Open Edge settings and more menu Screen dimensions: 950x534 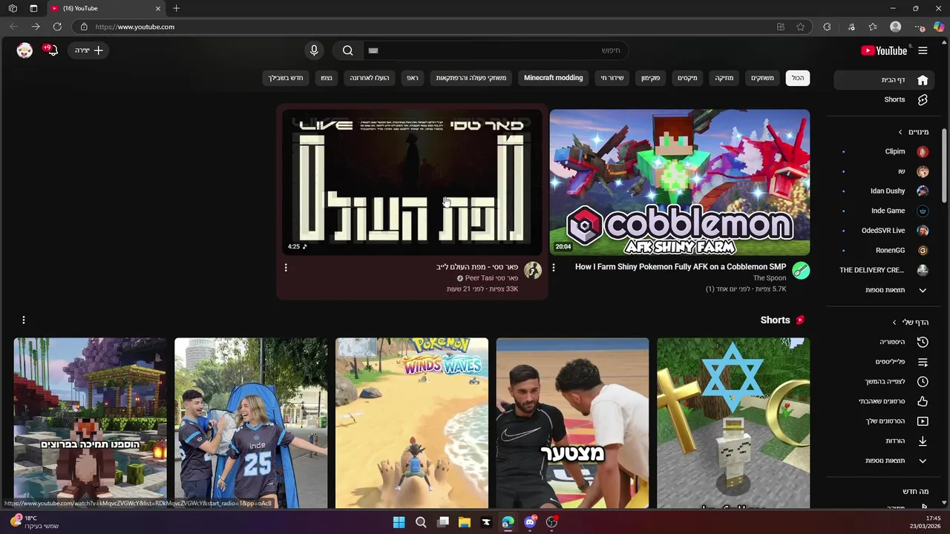point(919,27)
